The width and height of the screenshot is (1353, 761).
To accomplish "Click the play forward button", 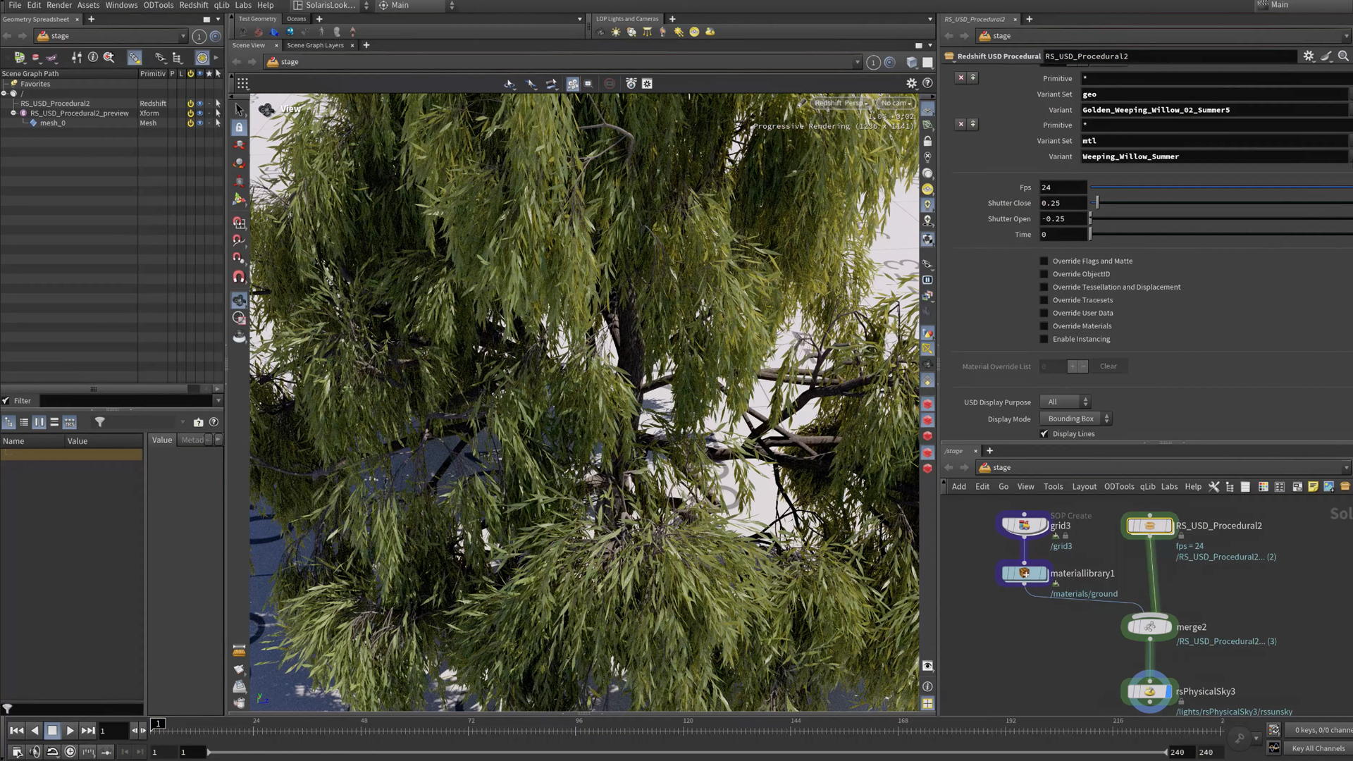I will [x=70, y=731].
